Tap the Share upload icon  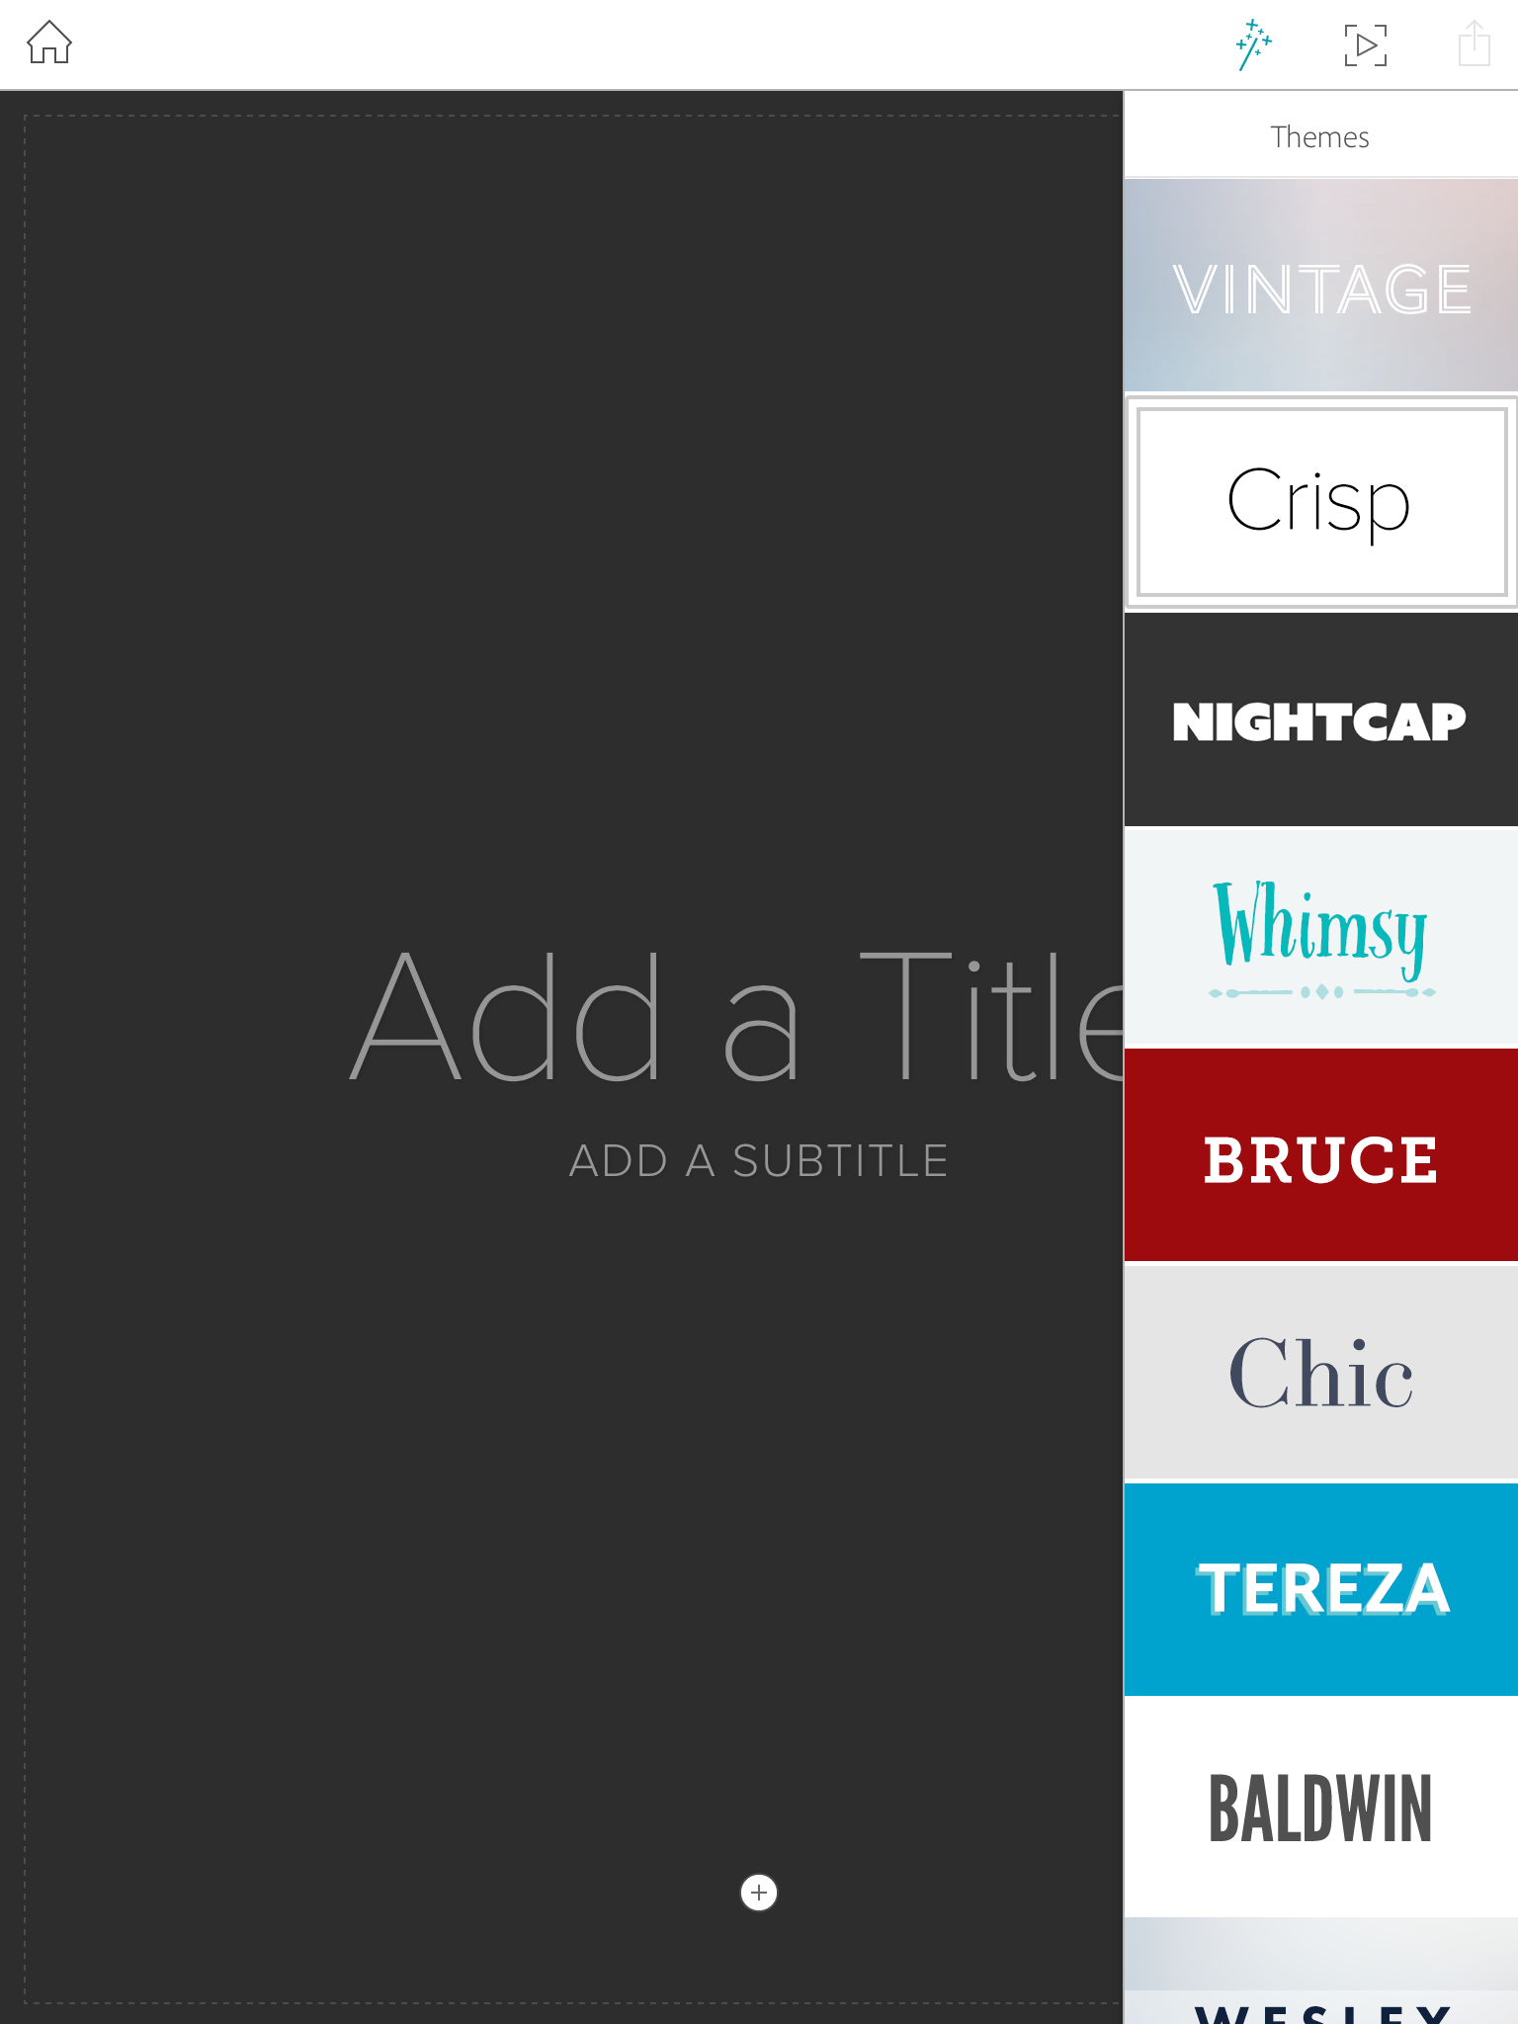tap(1474, 43)
